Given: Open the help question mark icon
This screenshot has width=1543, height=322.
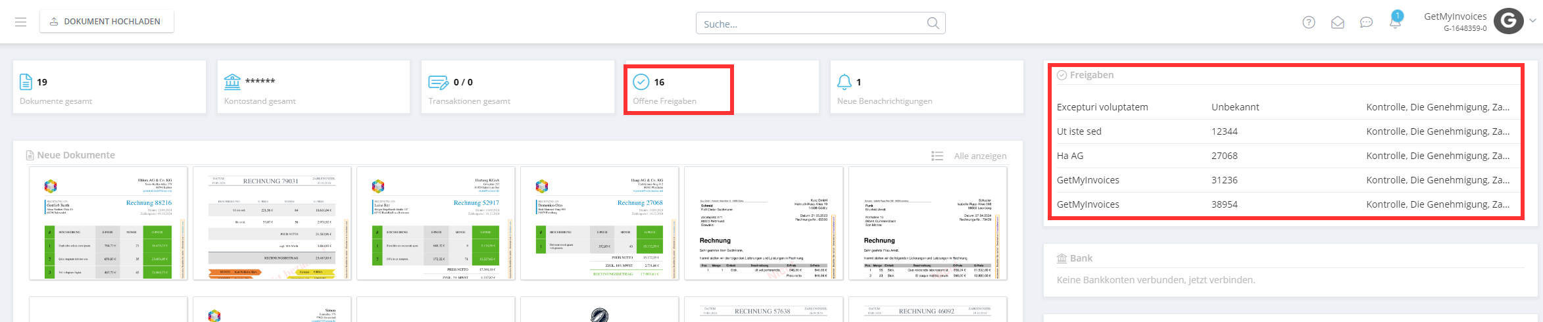Looking at the screenshot, I should [1309, 22].
